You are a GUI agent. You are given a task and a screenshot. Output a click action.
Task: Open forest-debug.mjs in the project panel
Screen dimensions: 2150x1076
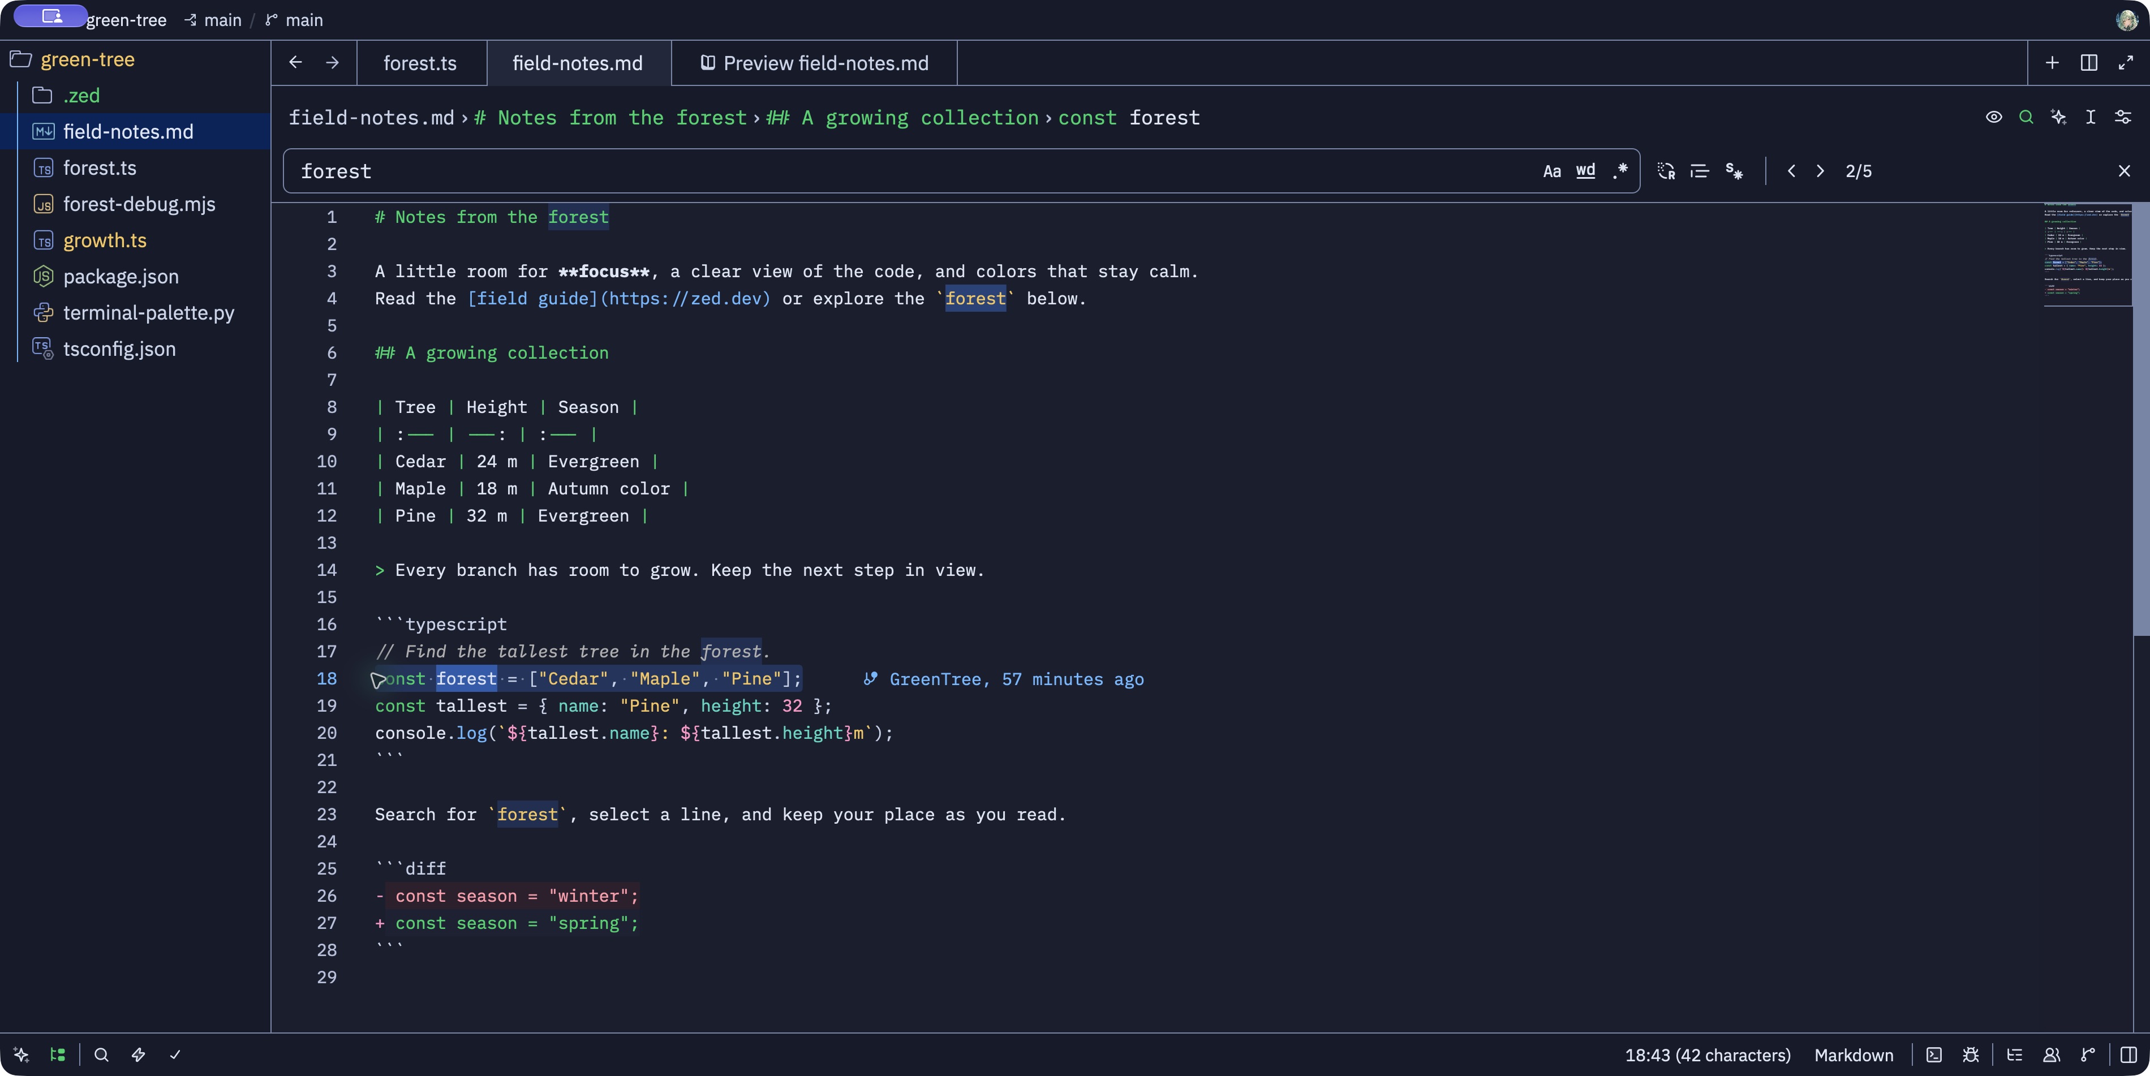click(x=135, y=205)
